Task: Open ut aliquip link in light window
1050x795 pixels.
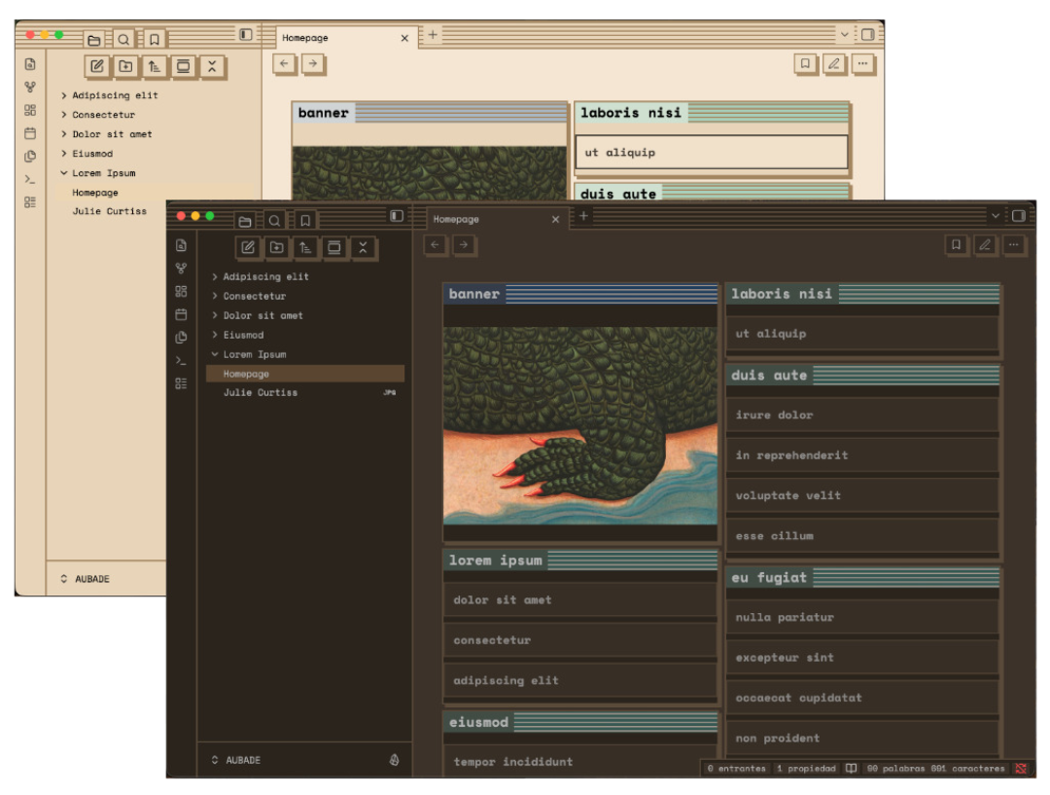Action: coord(711,152)
